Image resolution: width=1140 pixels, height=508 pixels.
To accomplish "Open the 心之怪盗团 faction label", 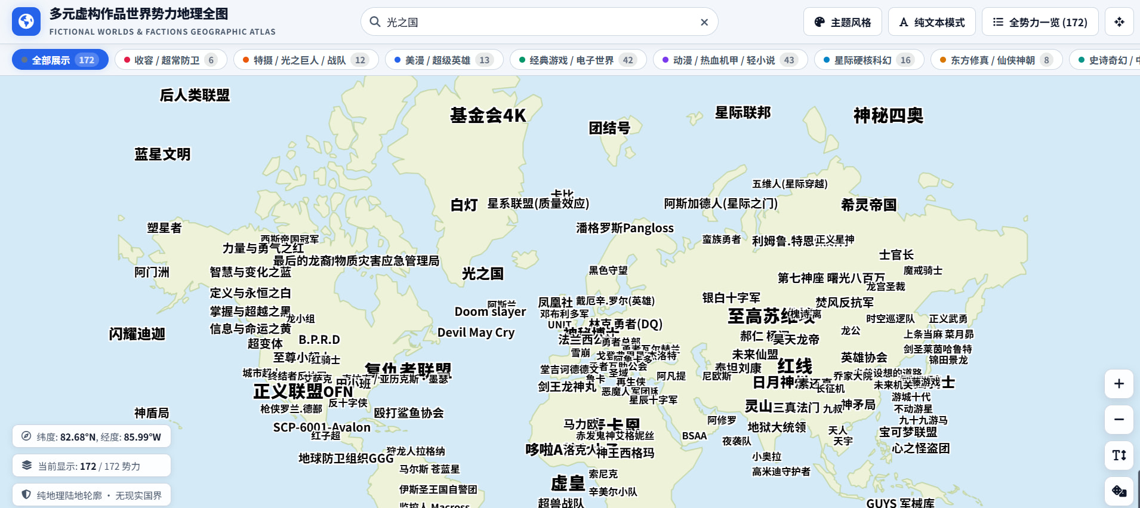I will coord(921,448).
